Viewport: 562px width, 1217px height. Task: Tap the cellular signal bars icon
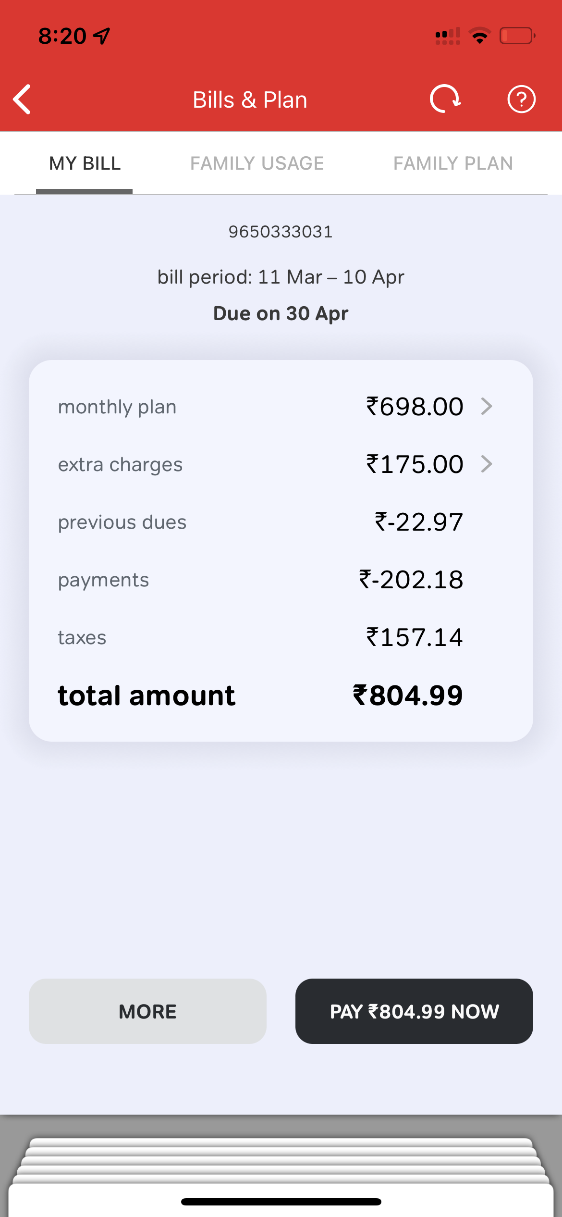pyautogui.click(x=448, y=36)
